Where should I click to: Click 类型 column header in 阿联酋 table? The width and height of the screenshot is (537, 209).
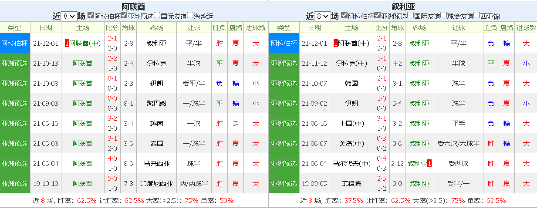(15, 27)
